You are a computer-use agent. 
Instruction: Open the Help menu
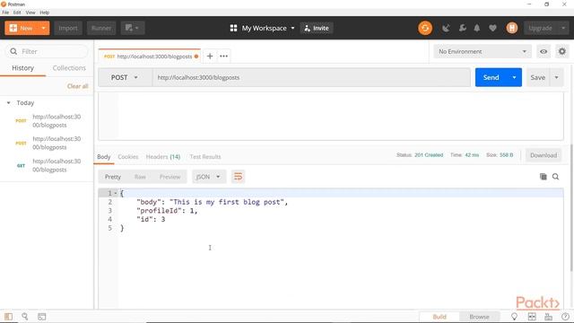pyautogui.click(x=44, y=13)
